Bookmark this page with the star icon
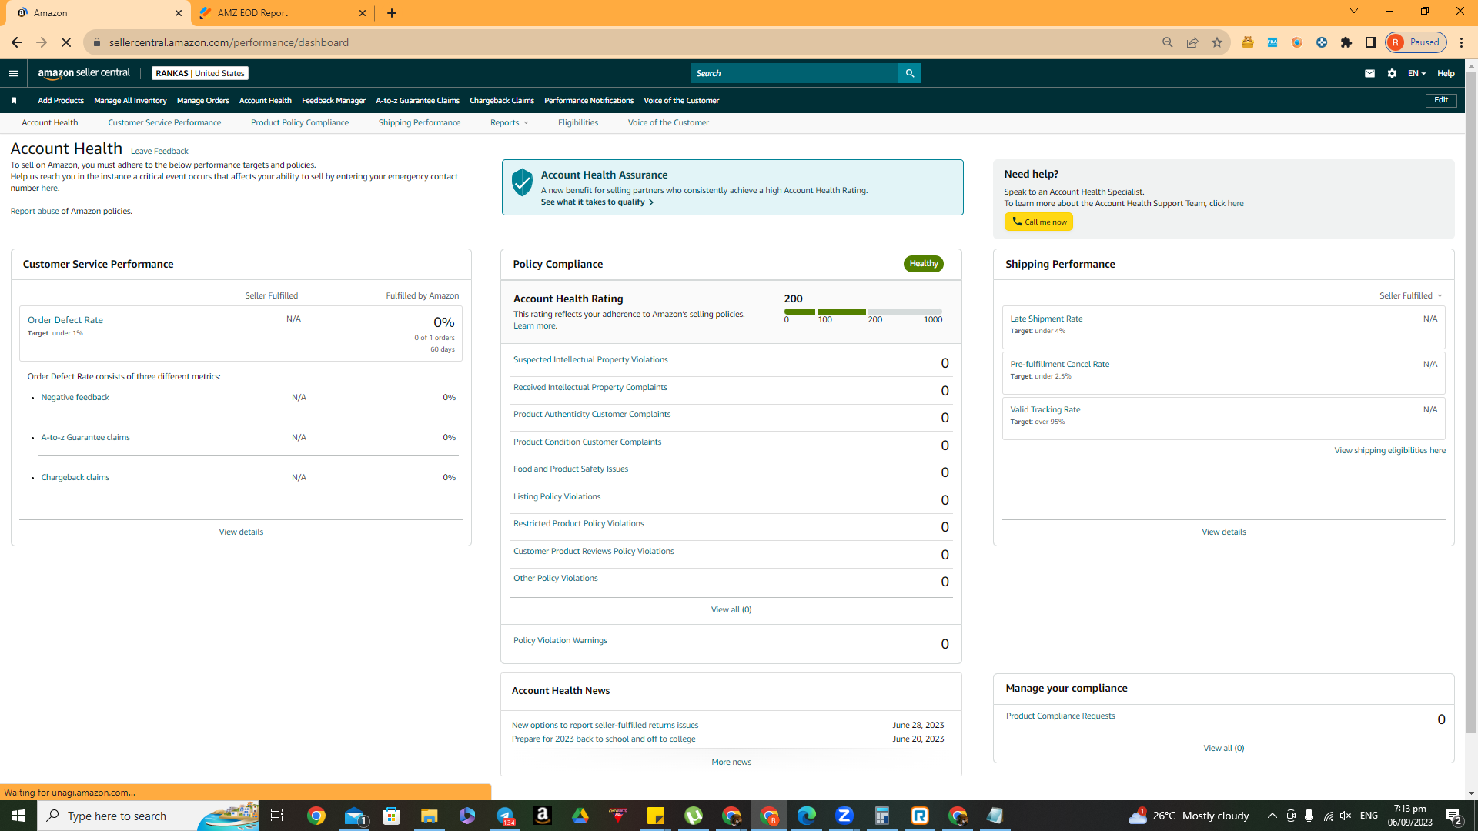 (1217, 42)
